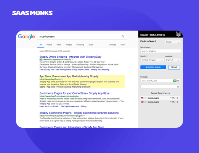Open arrow next to apps.shopify.com URL
Image resolution: width=199 pixels, height=153 pixels.
point(63,79)
